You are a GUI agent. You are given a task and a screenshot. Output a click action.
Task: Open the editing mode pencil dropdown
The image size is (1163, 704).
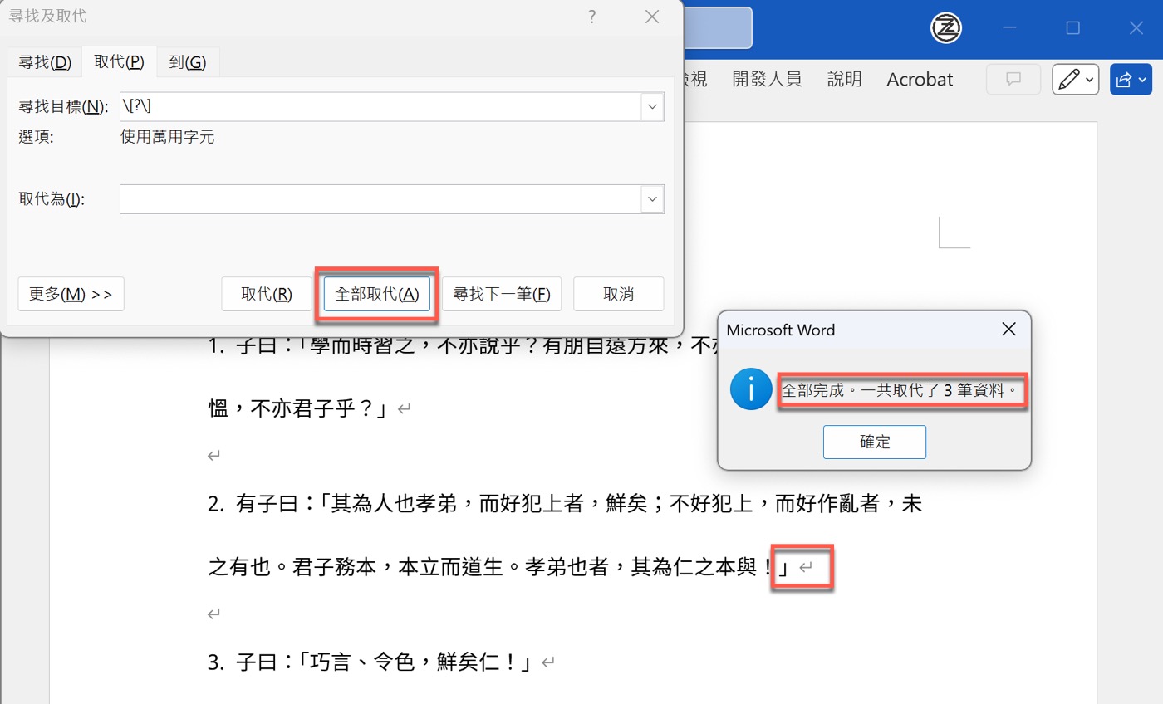point(1076,79)
